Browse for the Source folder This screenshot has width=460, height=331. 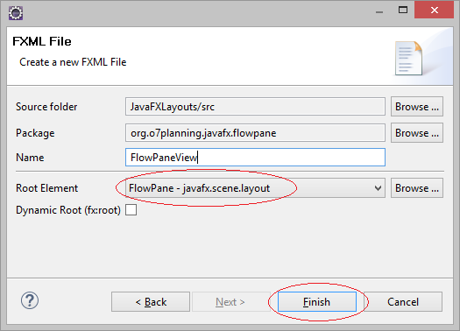[417, 107]
